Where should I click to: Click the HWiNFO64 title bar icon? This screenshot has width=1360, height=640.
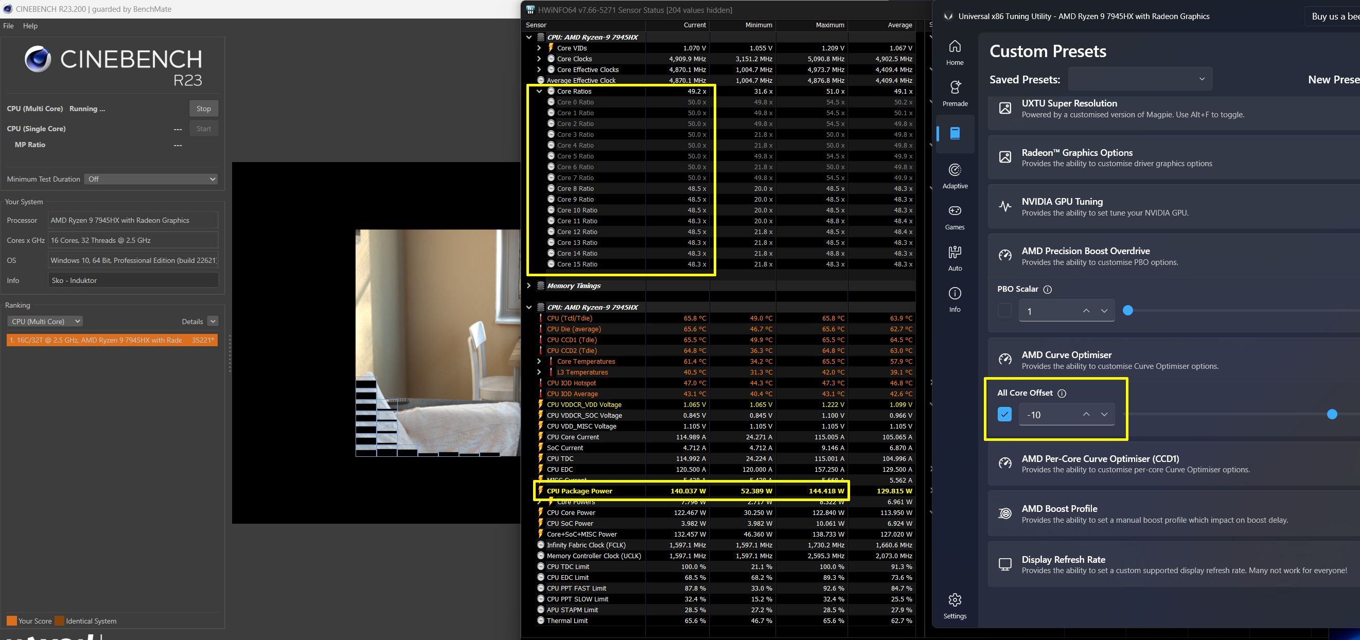pos(530,10)
